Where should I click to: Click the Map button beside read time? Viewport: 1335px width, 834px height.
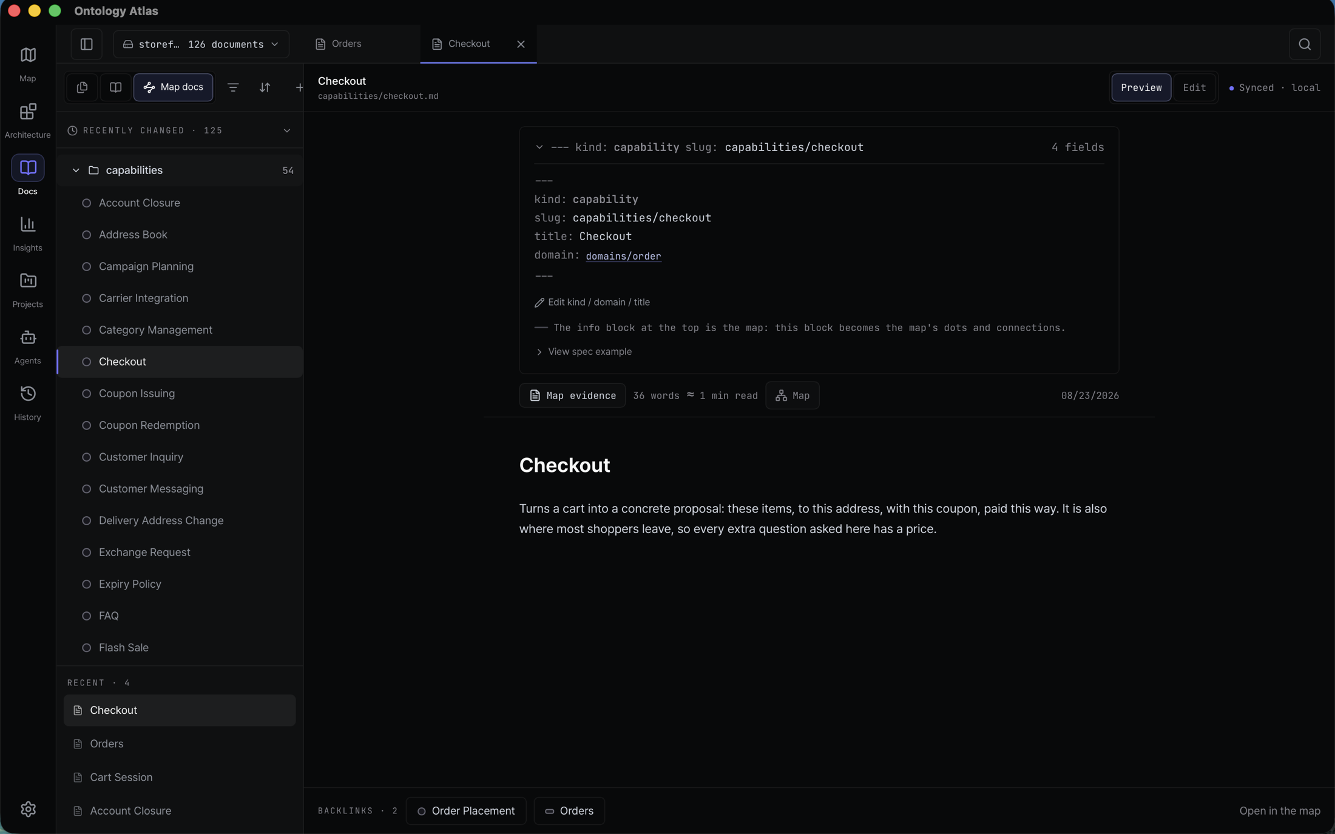click(x=792, y=395)
